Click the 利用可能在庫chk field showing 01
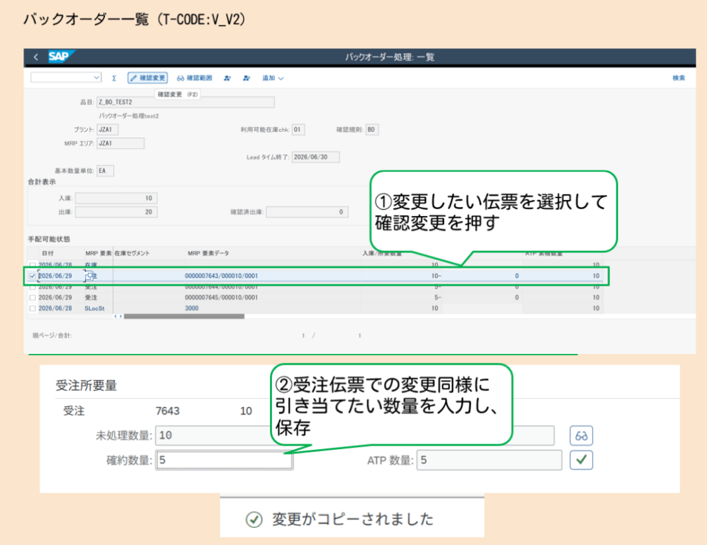This screenshot has width=707, height=545. tap(298, 130)
